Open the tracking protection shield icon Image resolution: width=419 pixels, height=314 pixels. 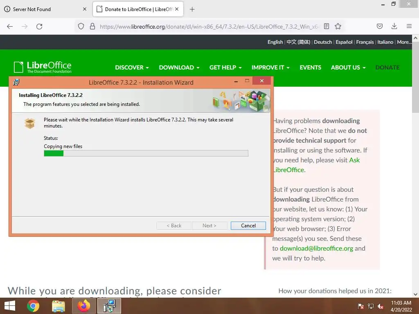tap(81, 26)
